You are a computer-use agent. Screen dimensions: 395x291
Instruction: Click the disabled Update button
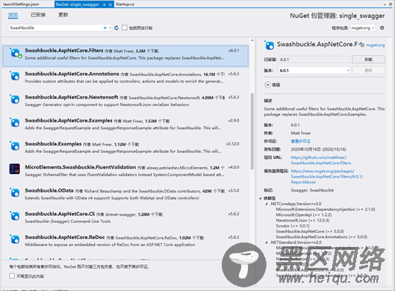368,70
